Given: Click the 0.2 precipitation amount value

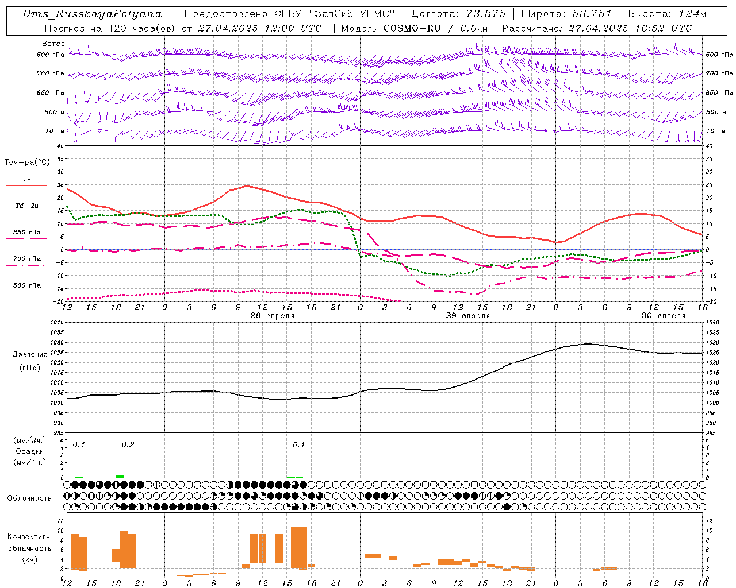Looking at the screenshot, I should click(x=128, y=444).
